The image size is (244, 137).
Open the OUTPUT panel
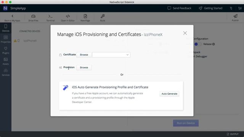[233, 134]
